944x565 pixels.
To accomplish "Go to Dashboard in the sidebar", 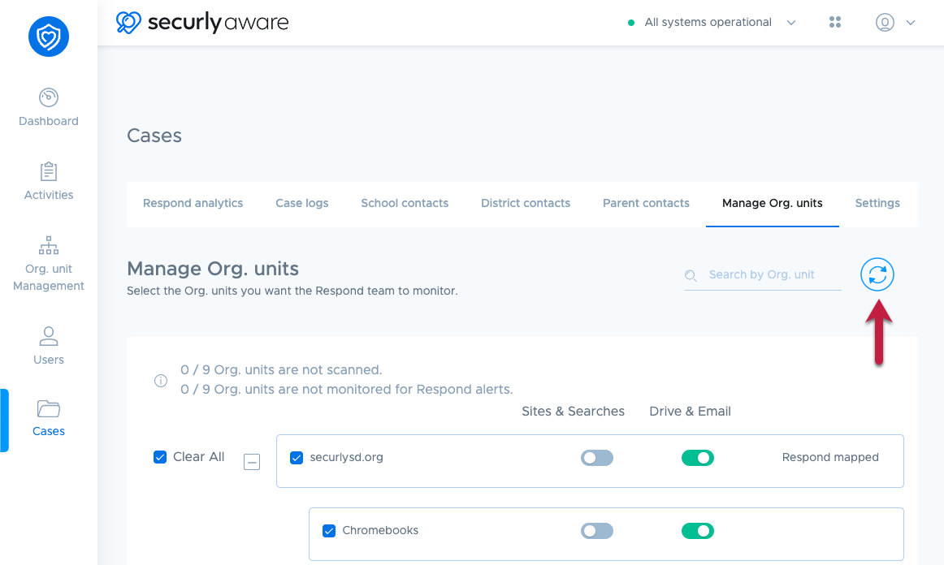I will [49, 121].
